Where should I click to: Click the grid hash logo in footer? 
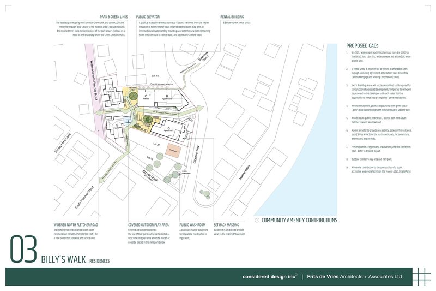pos(420,276)
